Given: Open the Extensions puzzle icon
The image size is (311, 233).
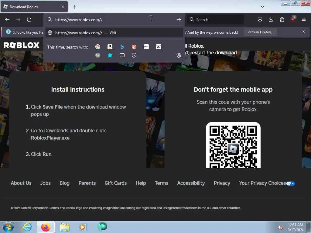Looking at the screenshot, I should pos(282,19).
